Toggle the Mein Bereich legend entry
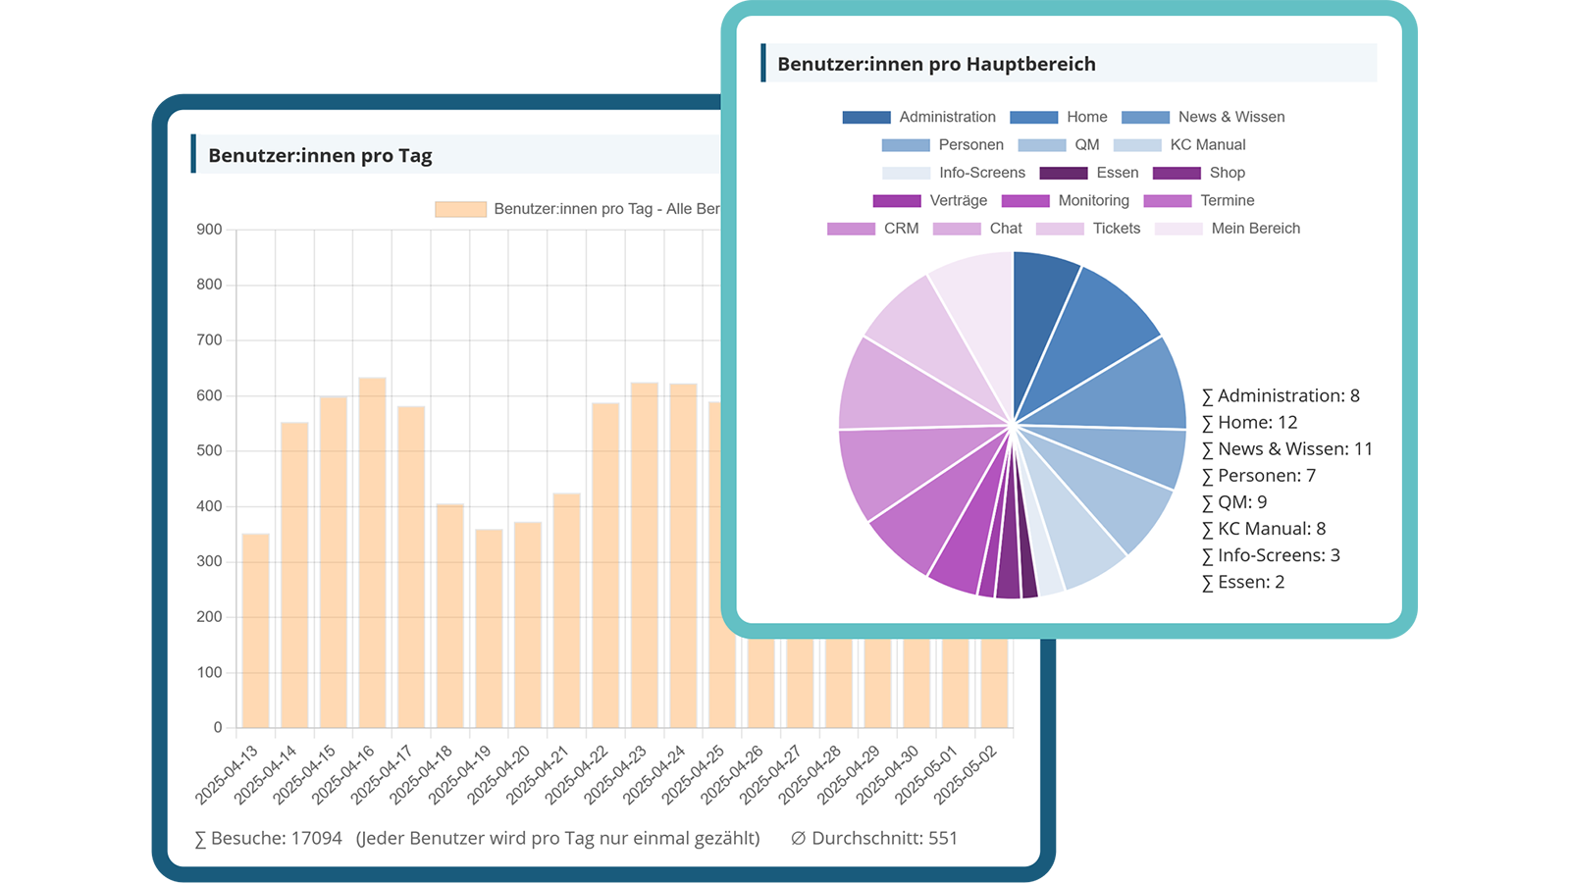Image resolution: width=1570 pixels, height=883 pixels. [x=1228, y=229]
